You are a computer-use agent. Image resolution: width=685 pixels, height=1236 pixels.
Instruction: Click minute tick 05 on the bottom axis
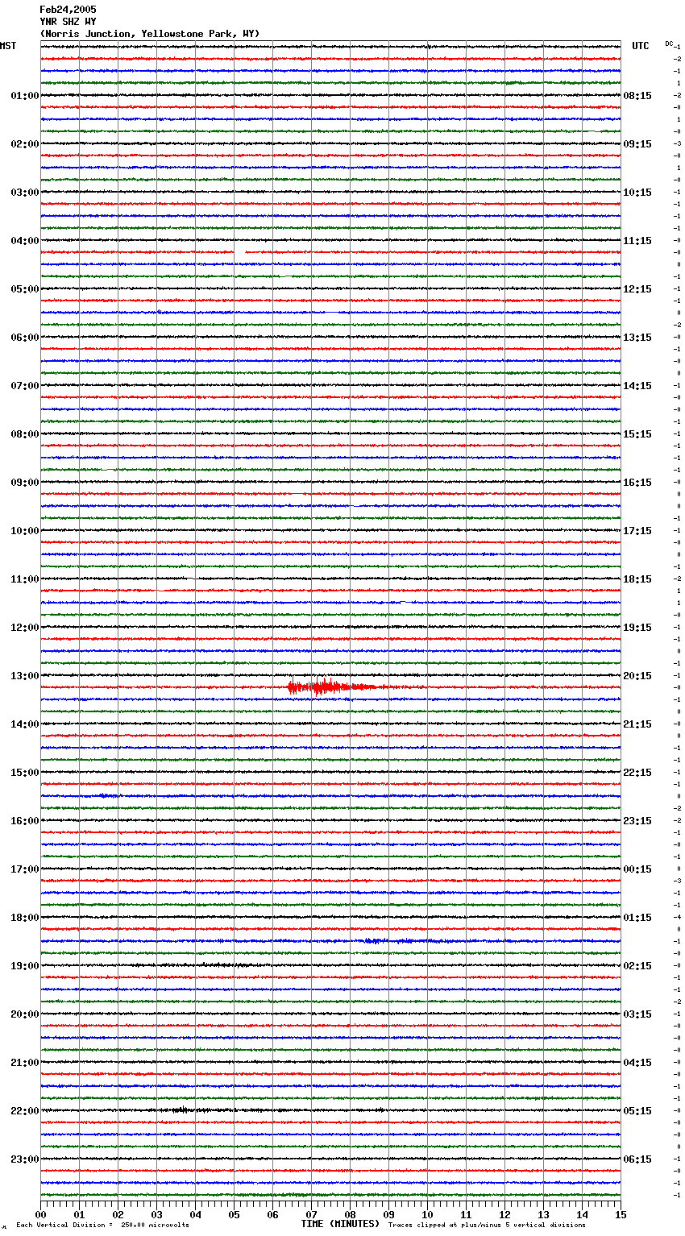tap(234, 1214)
